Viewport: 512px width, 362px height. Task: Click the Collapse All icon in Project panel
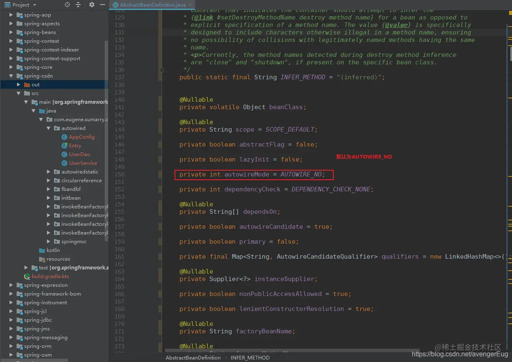[78, 5]
